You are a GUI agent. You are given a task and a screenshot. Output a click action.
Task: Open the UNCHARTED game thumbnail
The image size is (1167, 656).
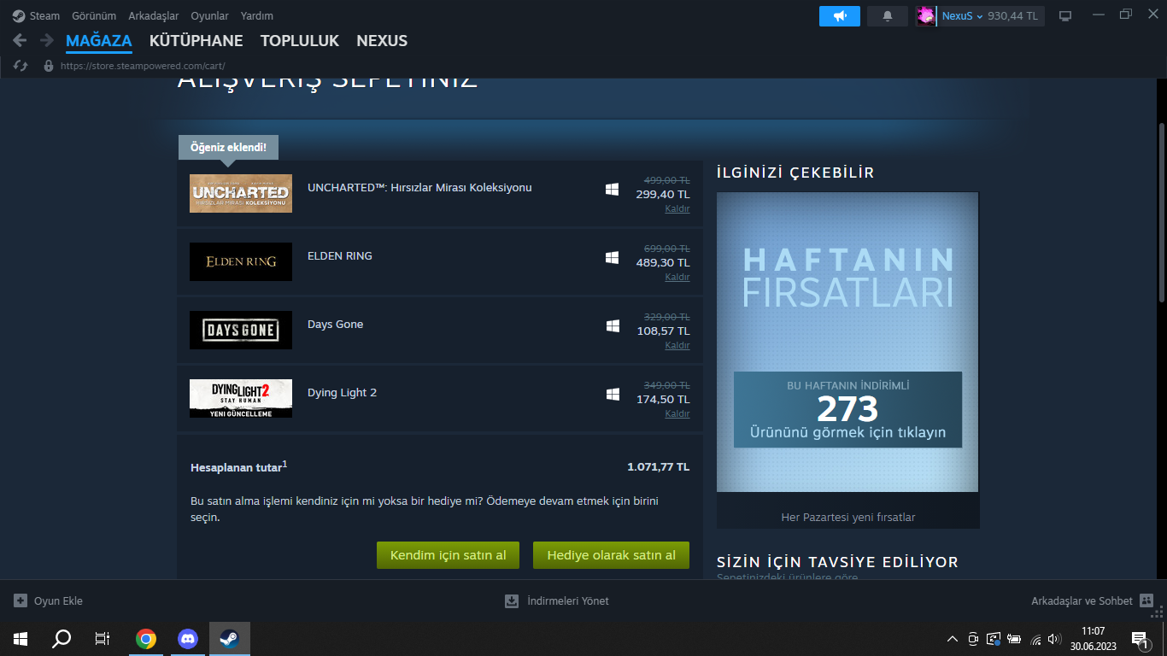tap(241, 194)
